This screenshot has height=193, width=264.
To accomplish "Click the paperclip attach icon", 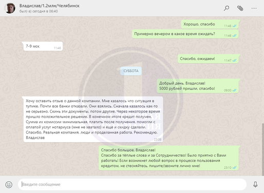I will tap(240, 8).
